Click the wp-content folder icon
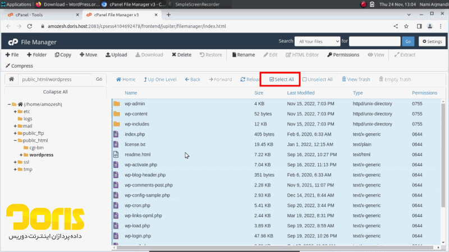This screenshot has height=252, width=449. click(117, 114)
